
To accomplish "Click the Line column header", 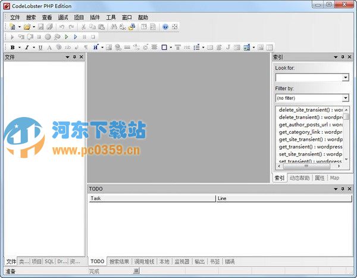I will [x=284, y=198].
